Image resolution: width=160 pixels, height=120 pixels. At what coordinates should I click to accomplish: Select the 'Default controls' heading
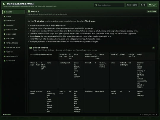tap(41, 48)
